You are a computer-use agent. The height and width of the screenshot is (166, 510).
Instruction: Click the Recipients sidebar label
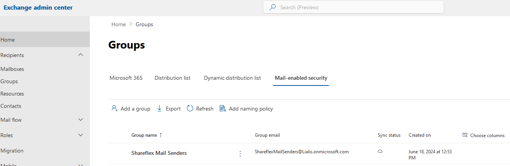pos(12,55)
